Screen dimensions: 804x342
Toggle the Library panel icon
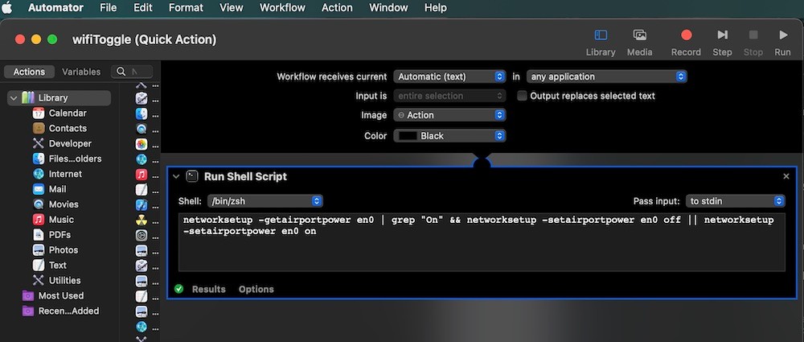pos(601,35)
